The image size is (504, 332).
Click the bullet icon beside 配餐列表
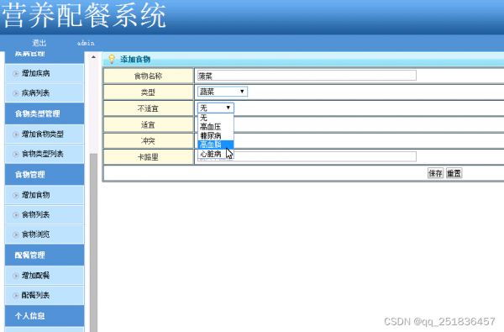[15, 295]
